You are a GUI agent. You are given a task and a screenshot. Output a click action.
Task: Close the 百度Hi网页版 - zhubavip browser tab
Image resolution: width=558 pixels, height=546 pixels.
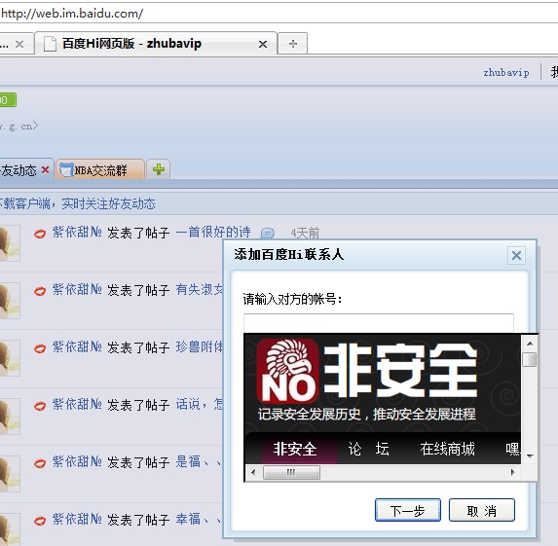tap(263, 44)
